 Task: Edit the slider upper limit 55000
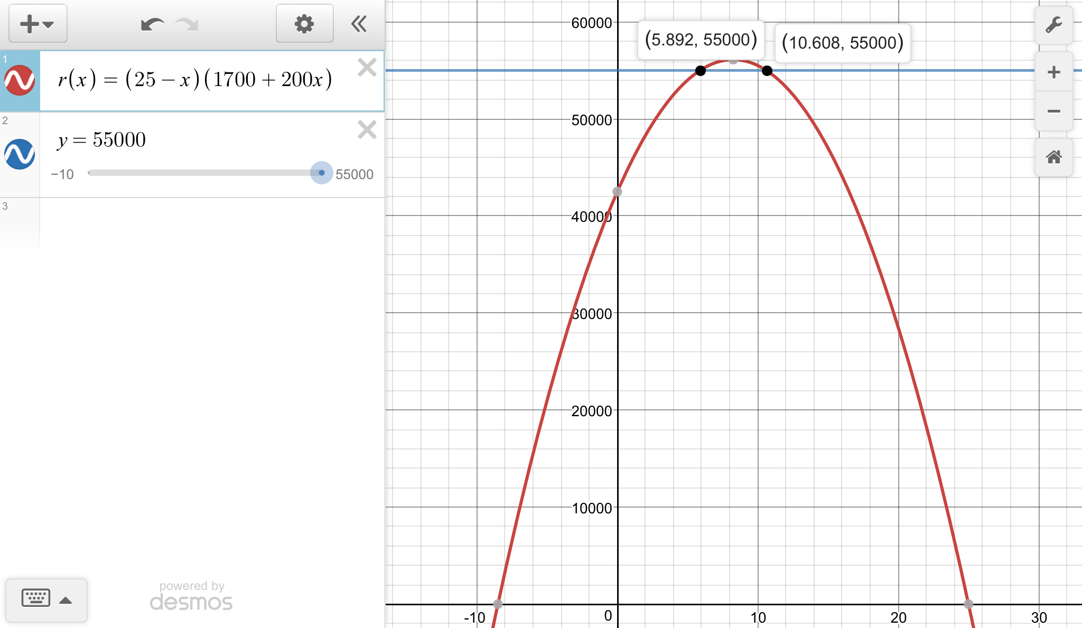(x=354, y=174)
